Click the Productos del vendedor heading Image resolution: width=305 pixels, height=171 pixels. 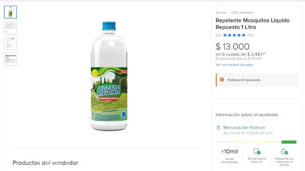pyautogui.click(x=45, y=163)
